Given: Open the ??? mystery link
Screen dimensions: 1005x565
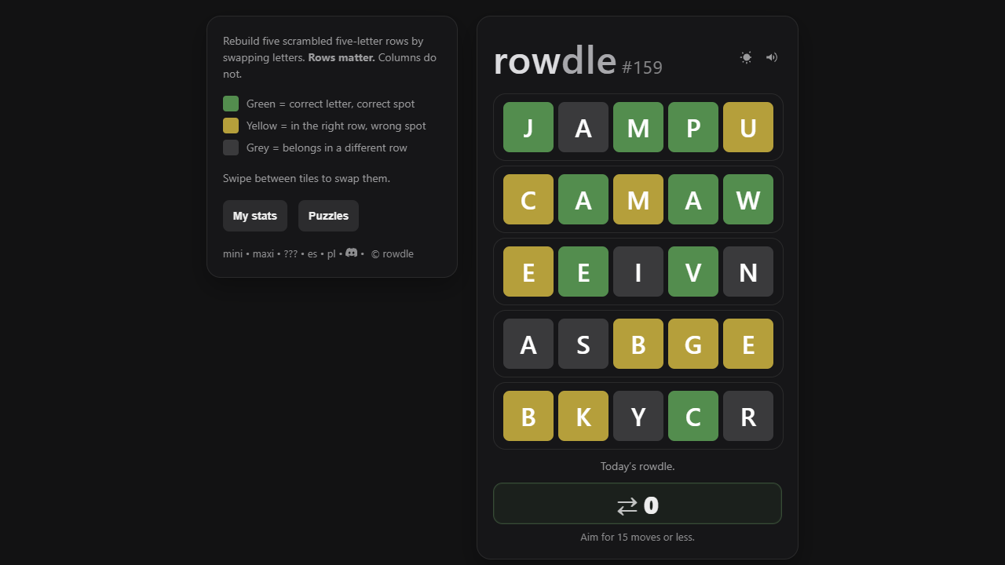Looking at the screenshot, I should coord(291,254).
